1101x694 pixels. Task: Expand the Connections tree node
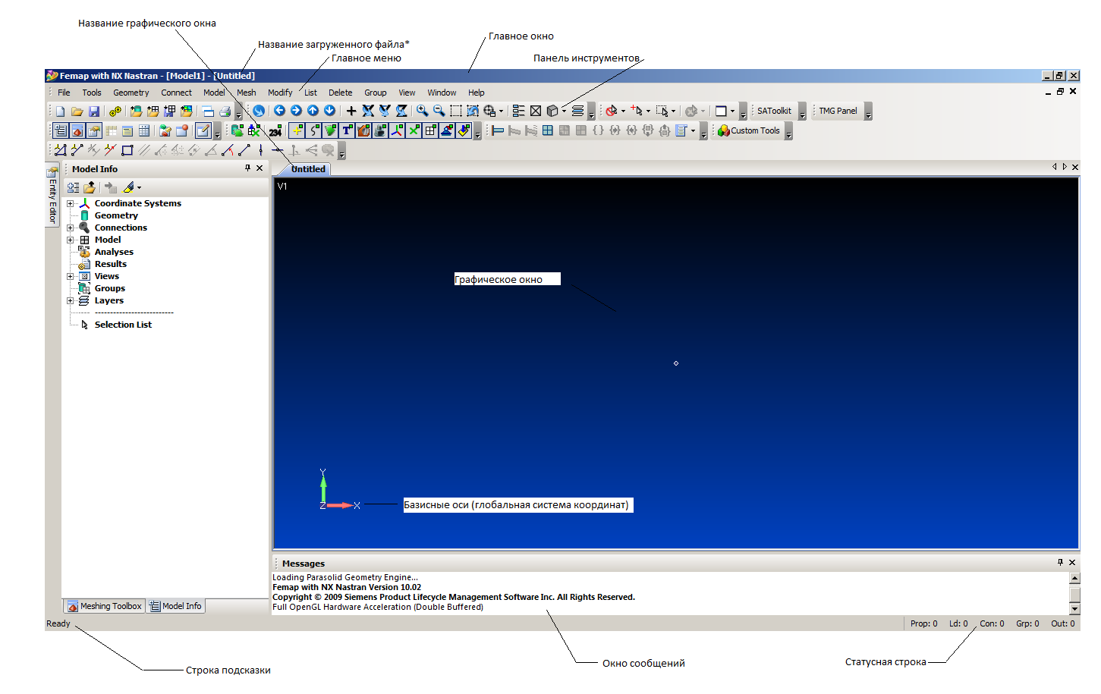[x=71, y=228]
